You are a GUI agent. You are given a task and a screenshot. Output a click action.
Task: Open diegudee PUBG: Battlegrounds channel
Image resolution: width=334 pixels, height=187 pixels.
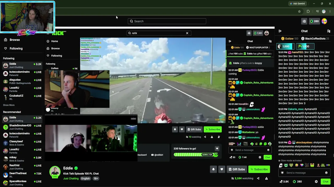pyautogui.click(x=22, y=81)
